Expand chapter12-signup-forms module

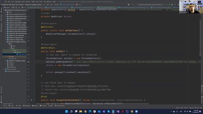tap(6, 37)
